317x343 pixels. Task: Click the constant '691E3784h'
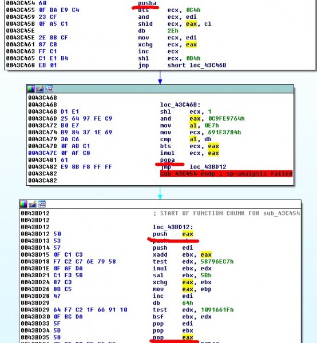click(x=224, y=133)
